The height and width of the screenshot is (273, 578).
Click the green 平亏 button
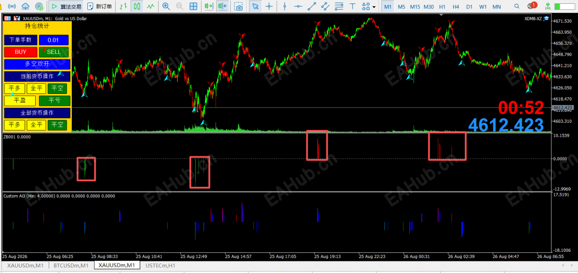[x=54, y=101]
